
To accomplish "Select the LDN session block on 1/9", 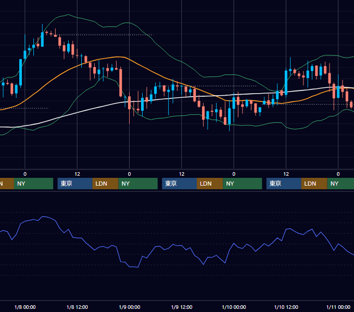I will (210, 184).
